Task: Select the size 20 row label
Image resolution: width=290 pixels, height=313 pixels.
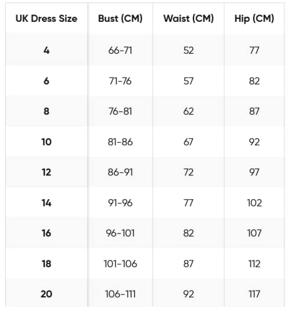Action: click(x=46, y=294)
